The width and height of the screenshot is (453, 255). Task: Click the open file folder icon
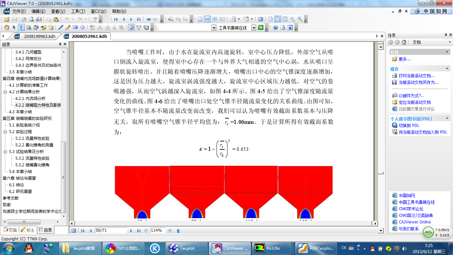tap(7, 19)
